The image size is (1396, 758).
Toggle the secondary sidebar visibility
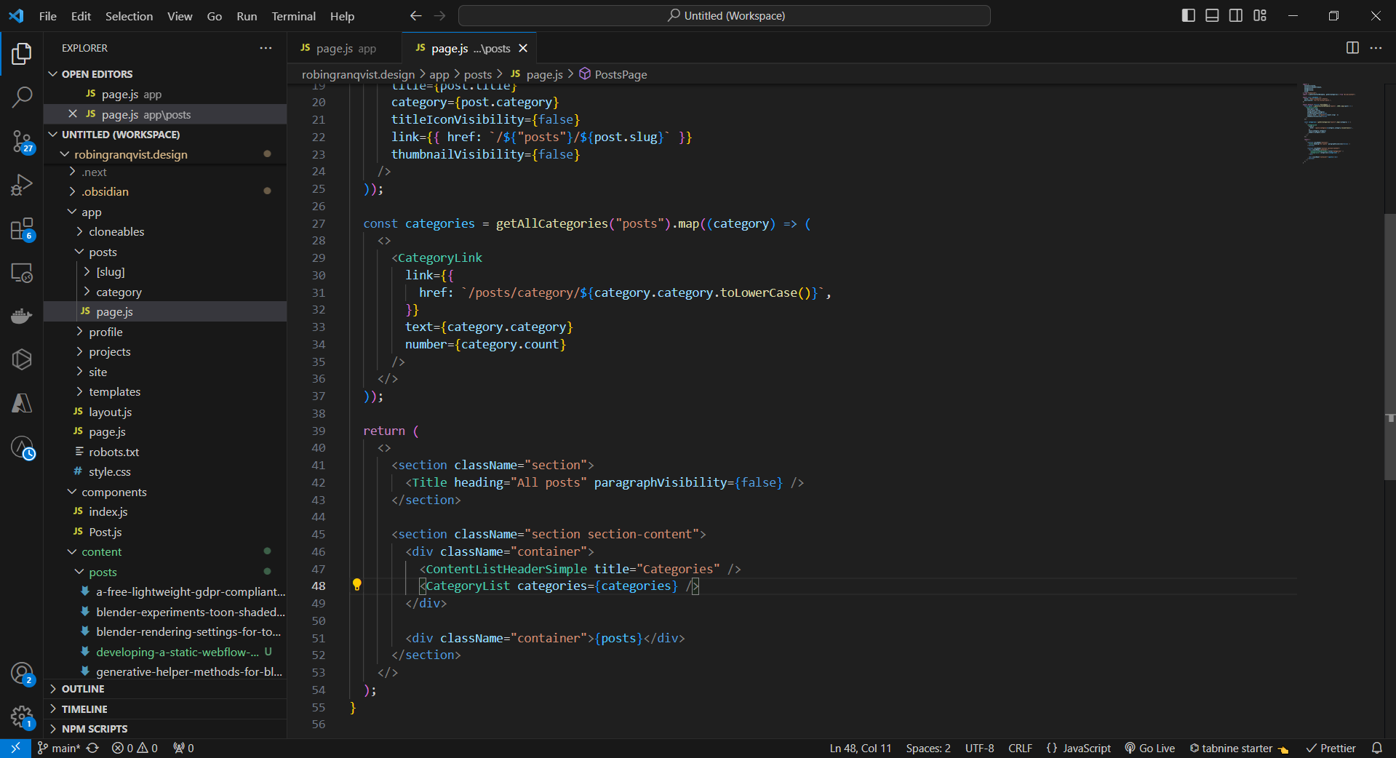[1235, 15]
